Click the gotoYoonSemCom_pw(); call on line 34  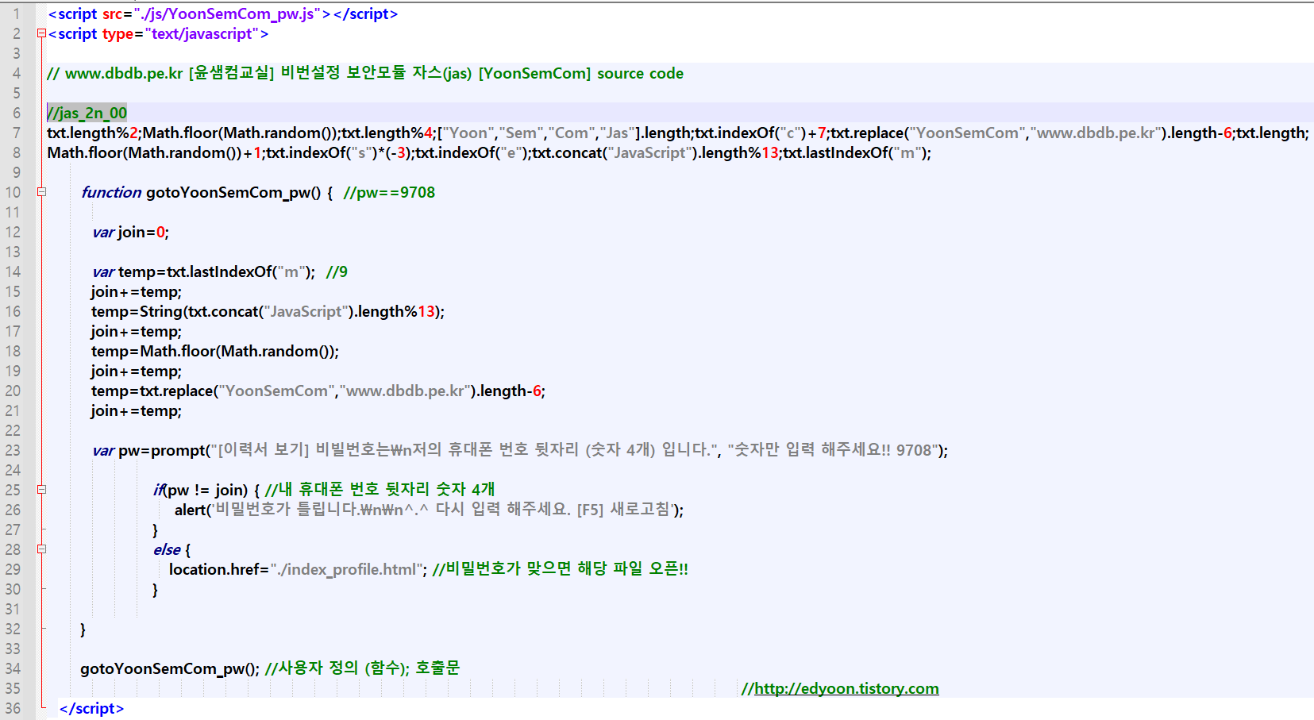(x=170, y=668)
